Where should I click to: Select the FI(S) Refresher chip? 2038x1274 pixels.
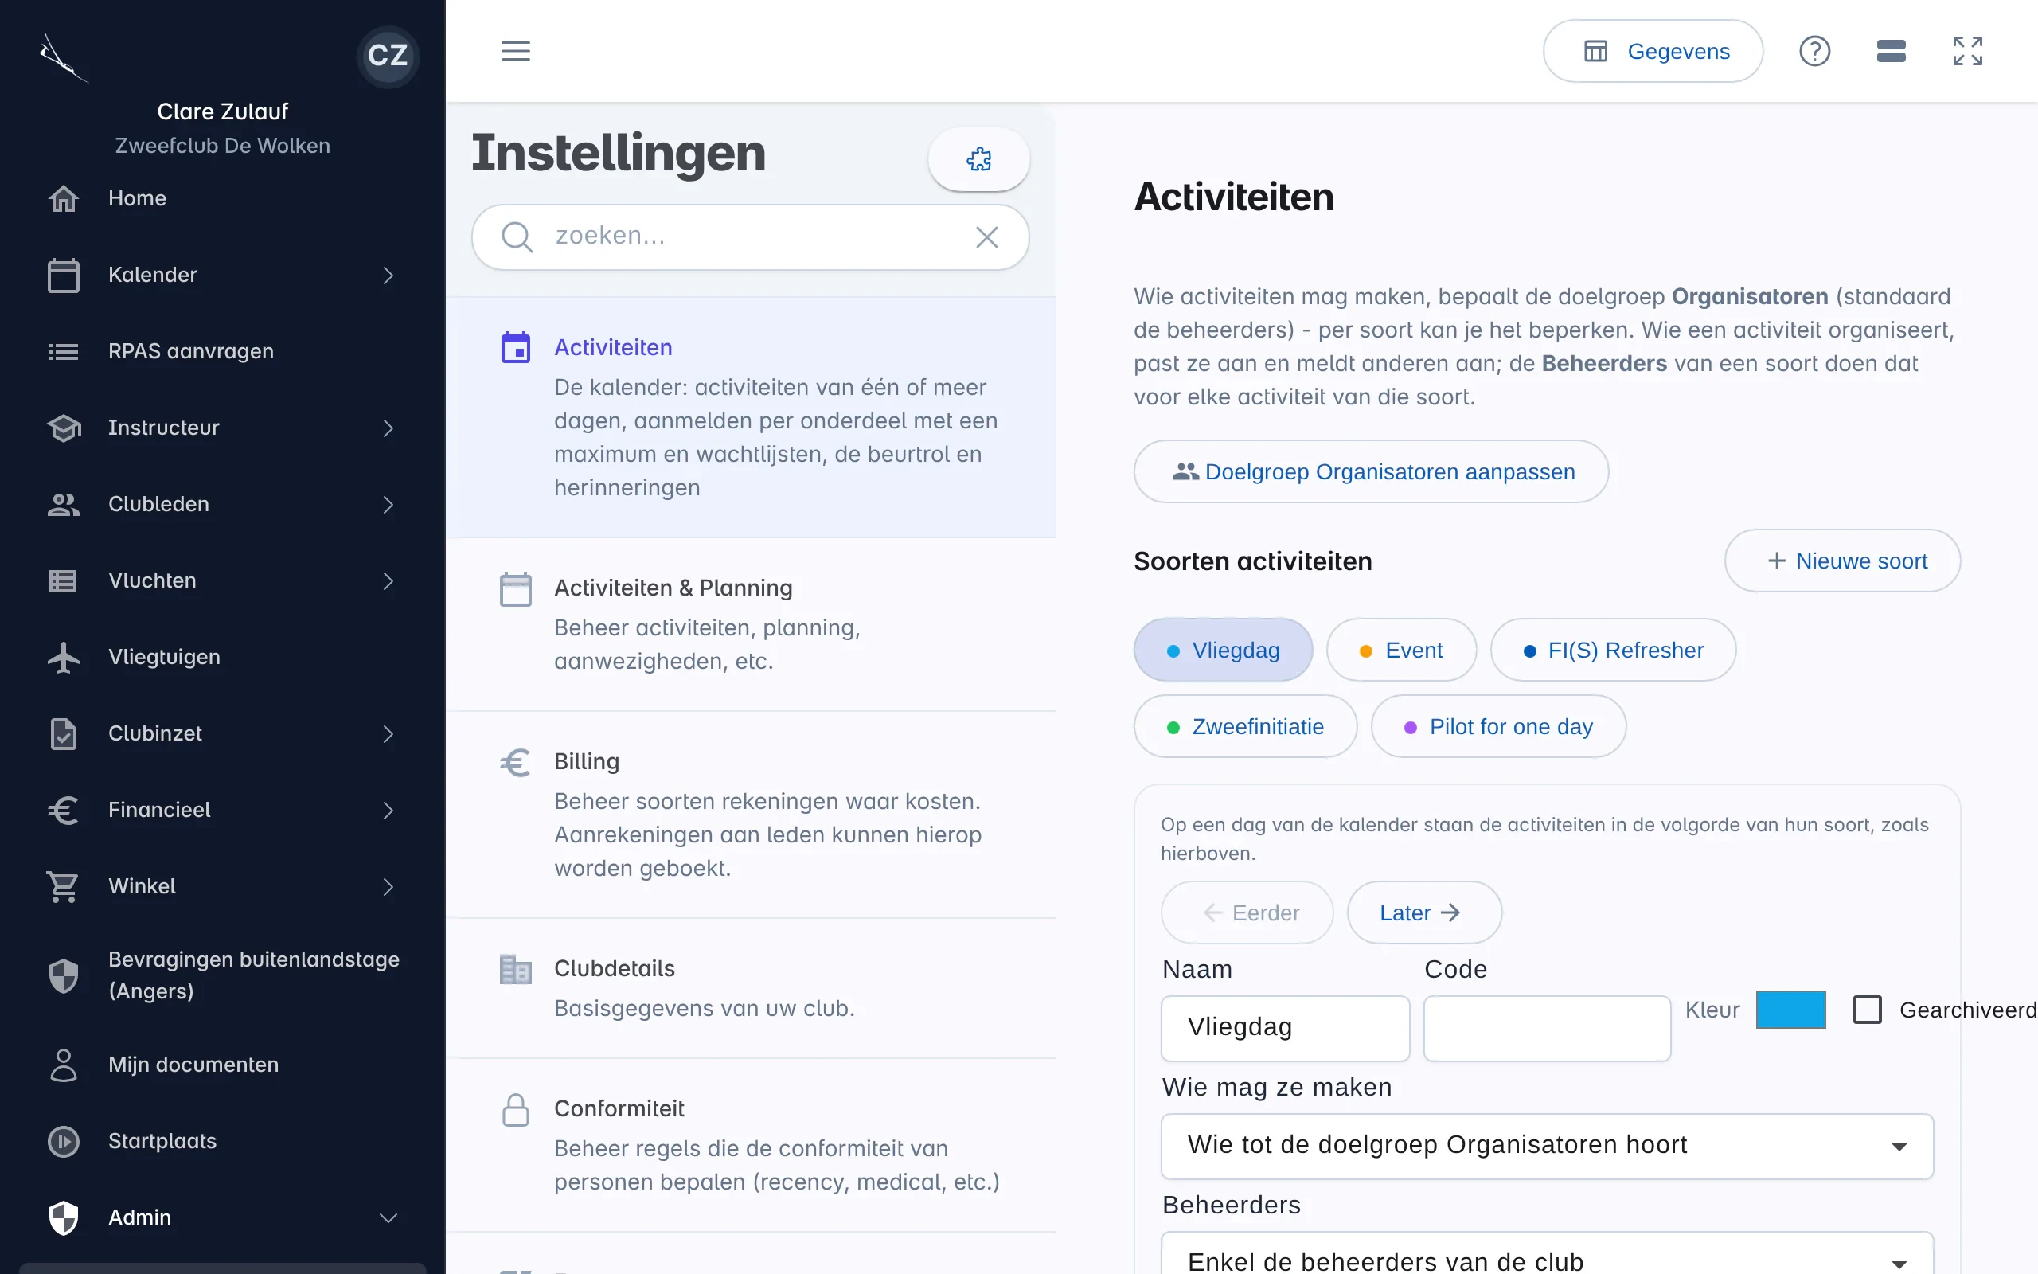click(x=1613, y=650)
